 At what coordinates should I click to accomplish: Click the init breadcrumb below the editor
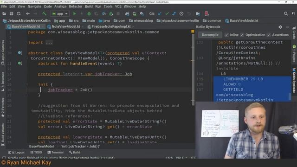[x=80, y=147]
